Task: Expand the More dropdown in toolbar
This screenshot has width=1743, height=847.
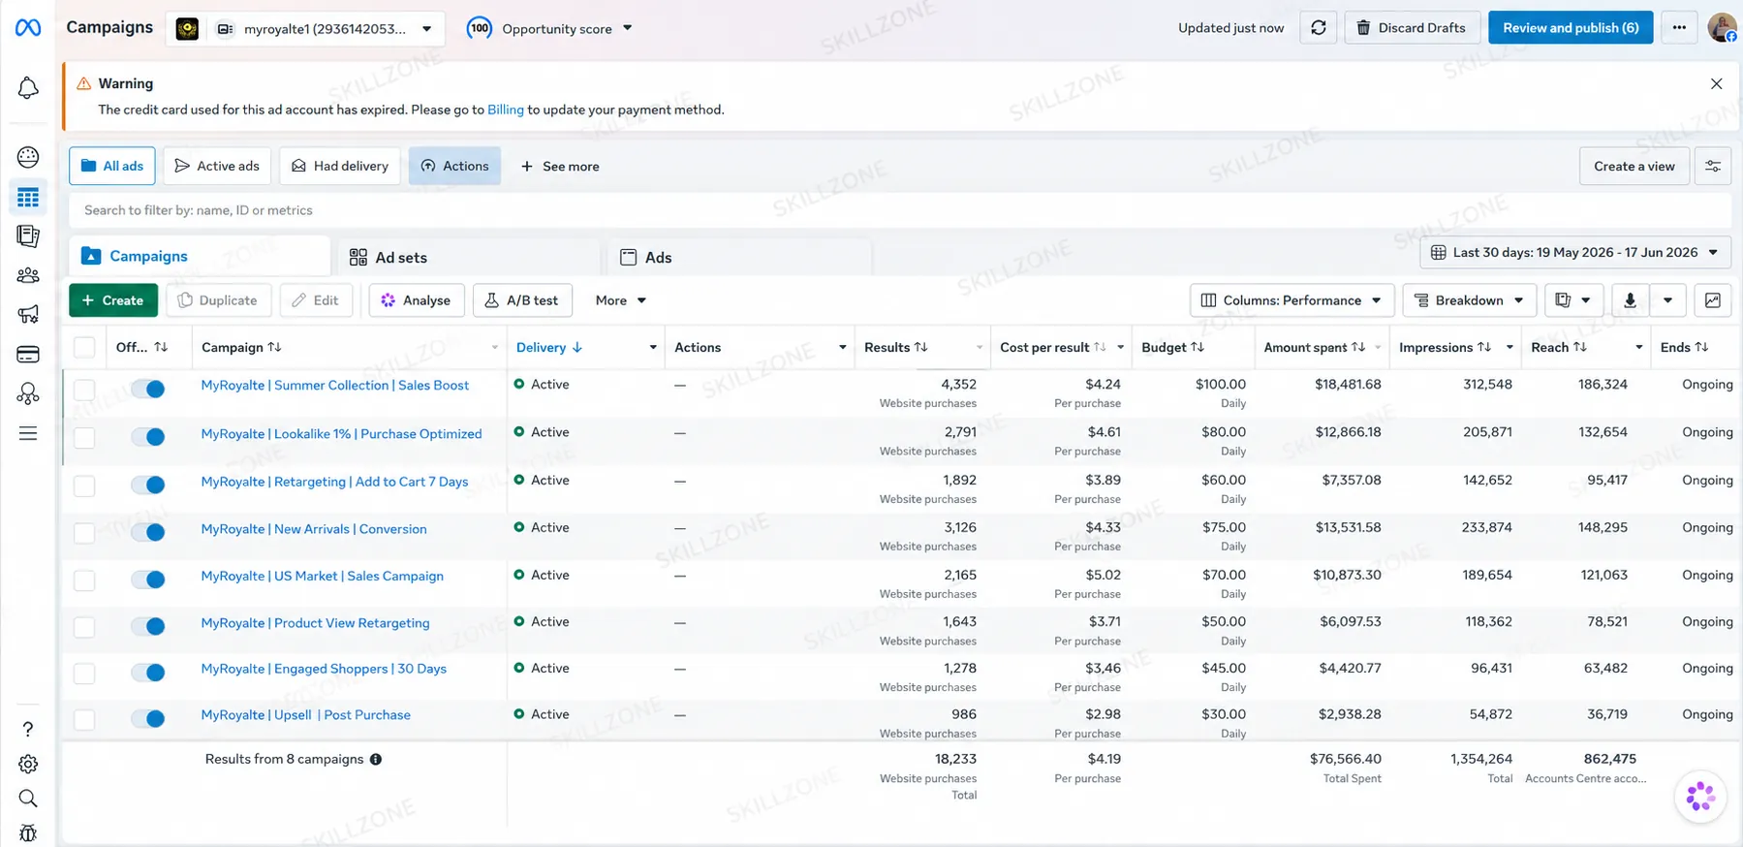Action: [621, 300]
